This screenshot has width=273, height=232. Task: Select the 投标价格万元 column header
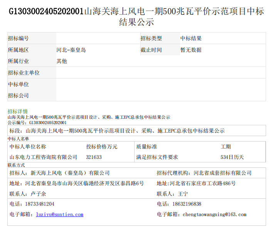pyautogui.click(x=102, y=147)
